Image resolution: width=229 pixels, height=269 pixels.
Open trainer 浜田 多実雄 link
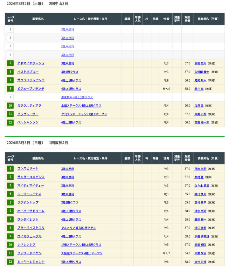pos(202,236)
